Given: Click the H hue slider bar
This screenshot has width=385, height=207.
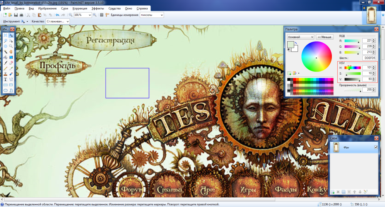Looking at the screenshot, I should pyautogui.click(x=352, y=68).
